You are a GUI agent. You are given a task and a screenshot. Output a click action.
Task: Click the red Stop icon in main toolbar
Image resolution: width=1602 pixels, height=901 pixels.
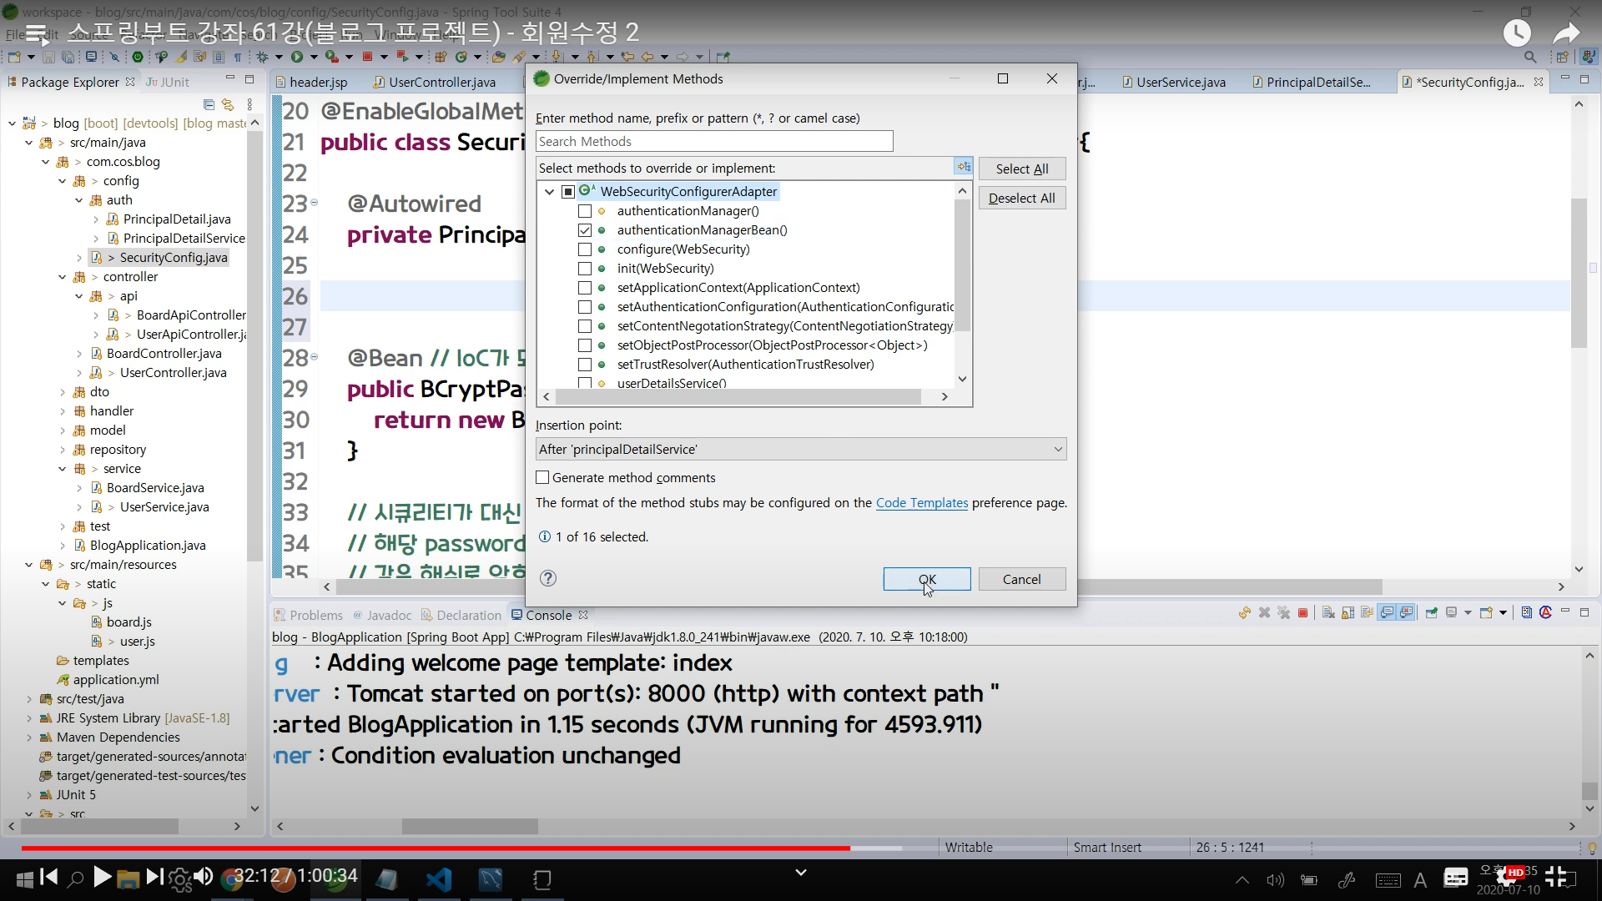(x=367, y=57)
